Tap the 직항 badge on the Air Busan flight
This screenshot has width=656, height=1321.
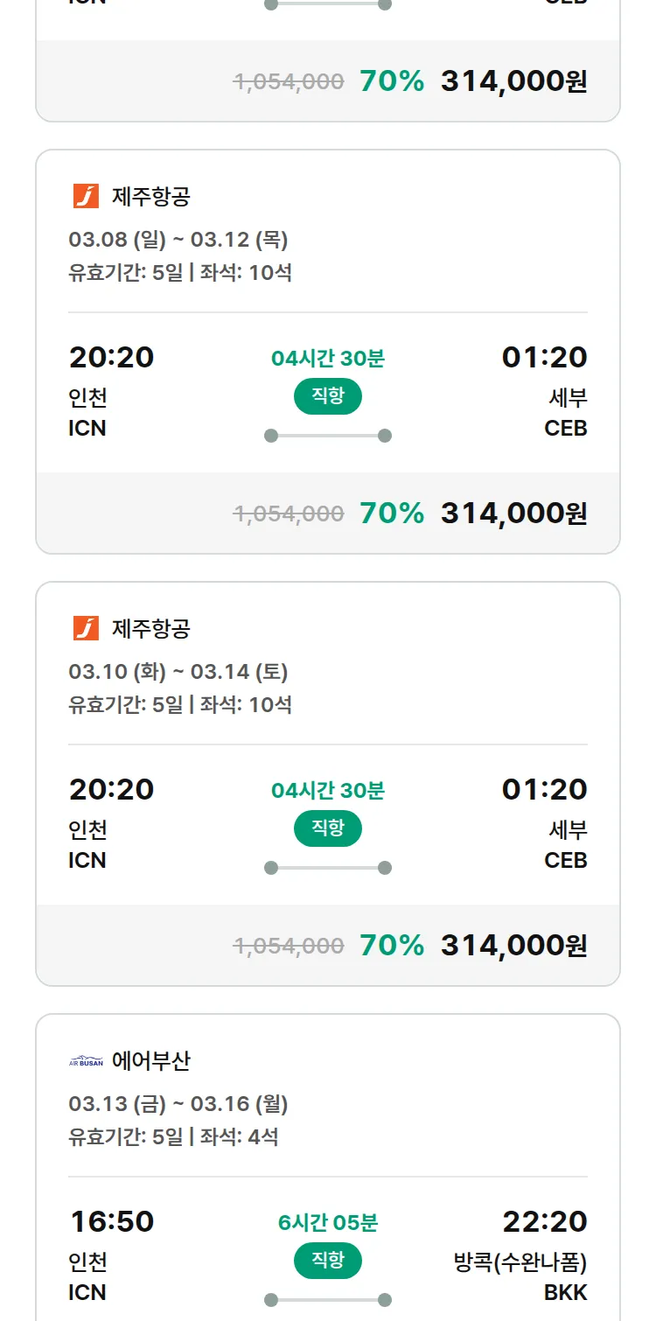328,1261
